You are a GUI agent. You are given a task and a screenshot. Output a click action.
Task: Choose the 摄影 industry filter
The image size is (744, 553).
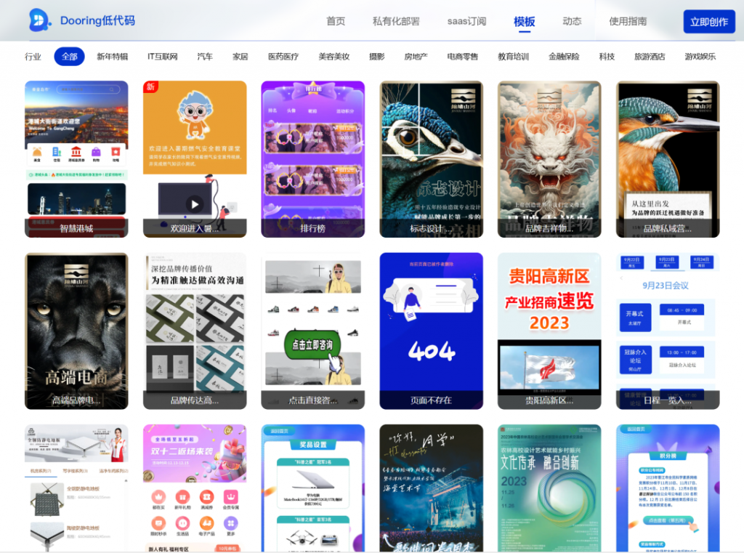click(x=377, y=57)
